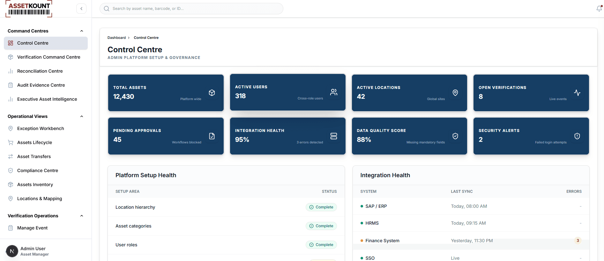The width and height of the screenshot is (604, 261).
Task: Click the search magnifier icon
Action: pos(107,9)
